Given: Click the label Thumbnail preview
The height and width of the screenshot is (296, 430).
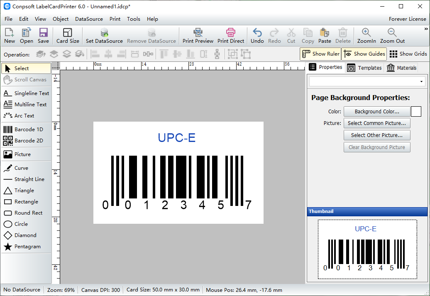Looking at the screenshot, I should click(367, 249).
